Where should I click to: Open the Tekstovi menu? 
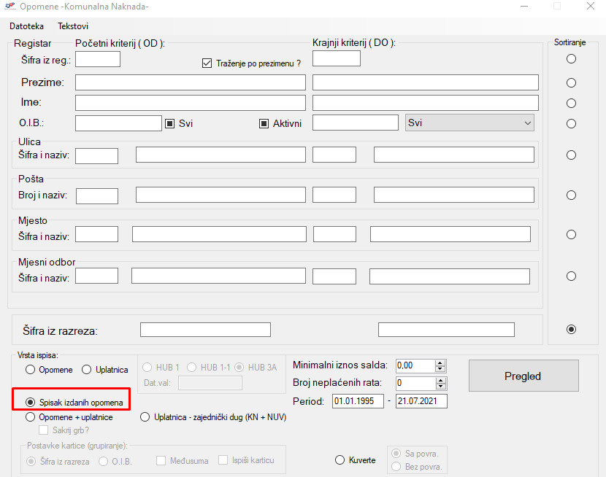(x=73, y=26)
